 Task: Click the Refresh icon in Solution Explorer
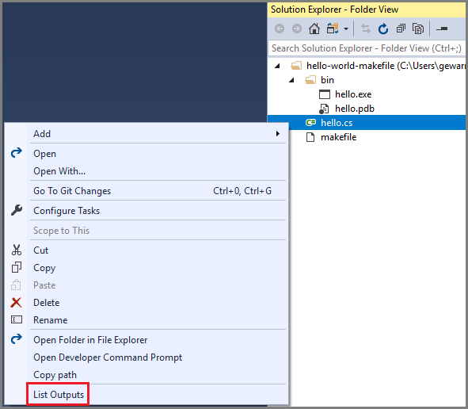pos(383,29)
